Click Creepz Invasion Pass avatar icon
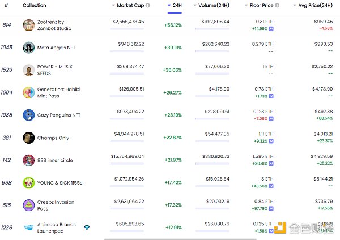 point(28,205)
